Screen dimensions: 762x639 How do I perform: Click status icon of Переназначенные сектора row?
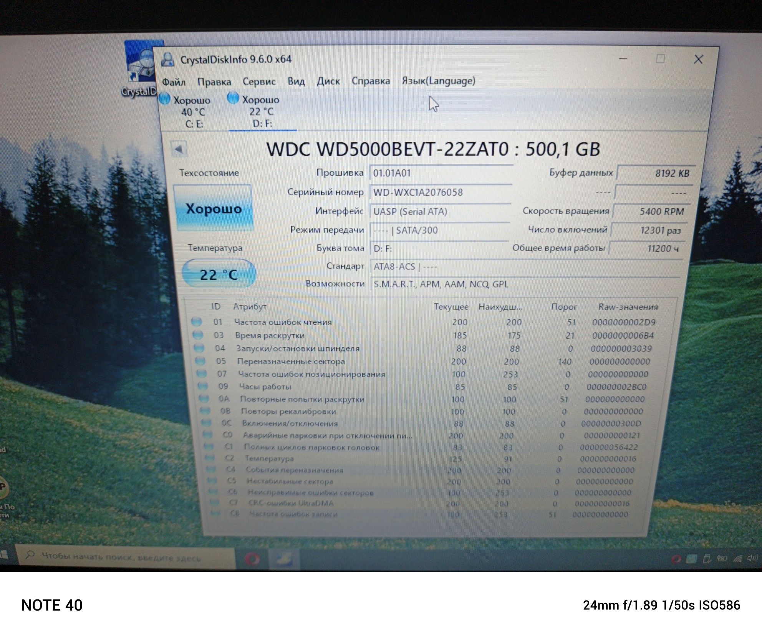[200, 361]
